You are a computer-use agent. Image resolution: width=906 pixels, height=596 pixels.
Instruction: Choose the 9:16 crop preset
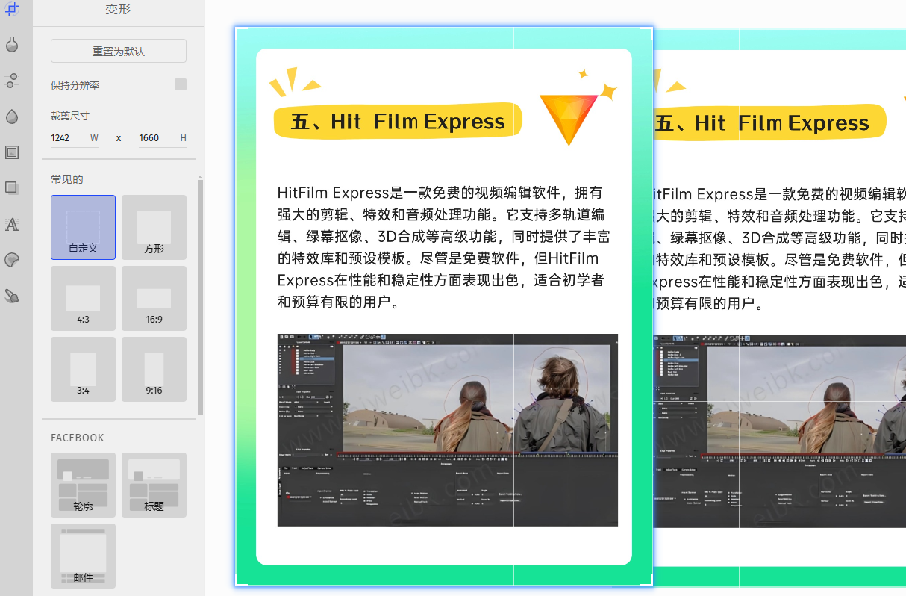click(154, 369)
